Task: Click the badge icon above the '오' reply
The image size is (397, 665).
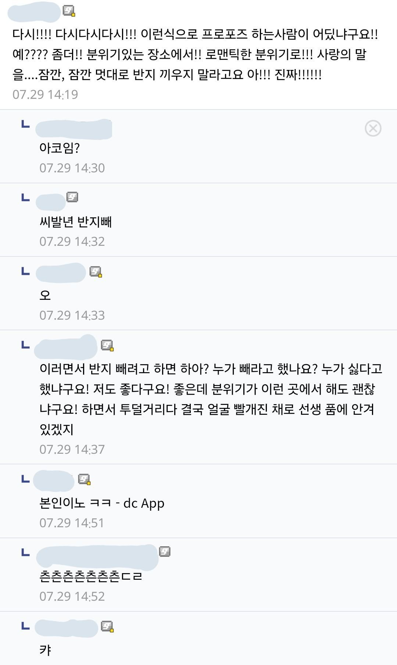Action: [x=96, y=272]
